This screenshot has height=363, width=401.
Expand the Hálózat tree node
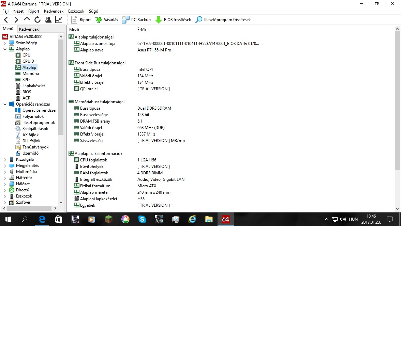(x=5, y=184)
